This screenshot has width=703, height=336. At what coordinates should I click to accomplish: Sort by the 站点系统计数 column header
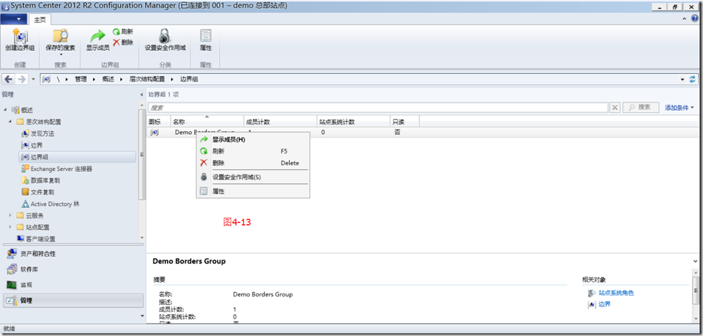tap(354, 122)
